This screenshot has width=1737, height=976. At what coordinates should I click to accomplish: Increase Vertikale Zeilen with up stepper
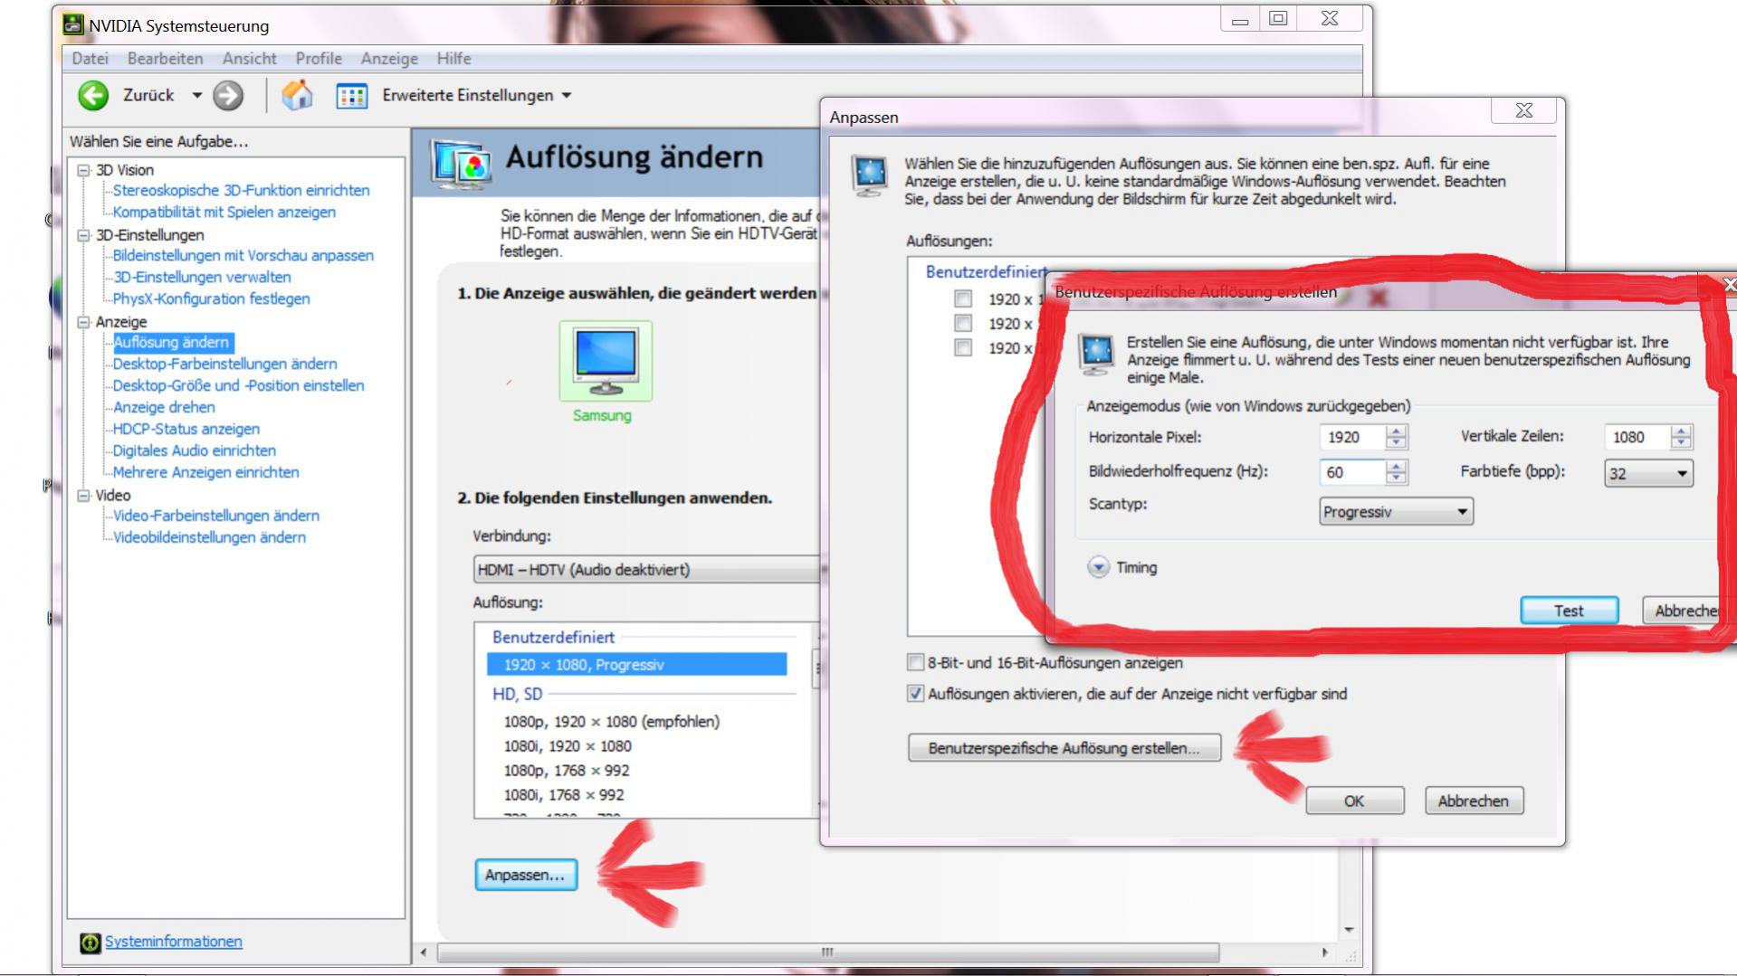(x=1682, y=431)
